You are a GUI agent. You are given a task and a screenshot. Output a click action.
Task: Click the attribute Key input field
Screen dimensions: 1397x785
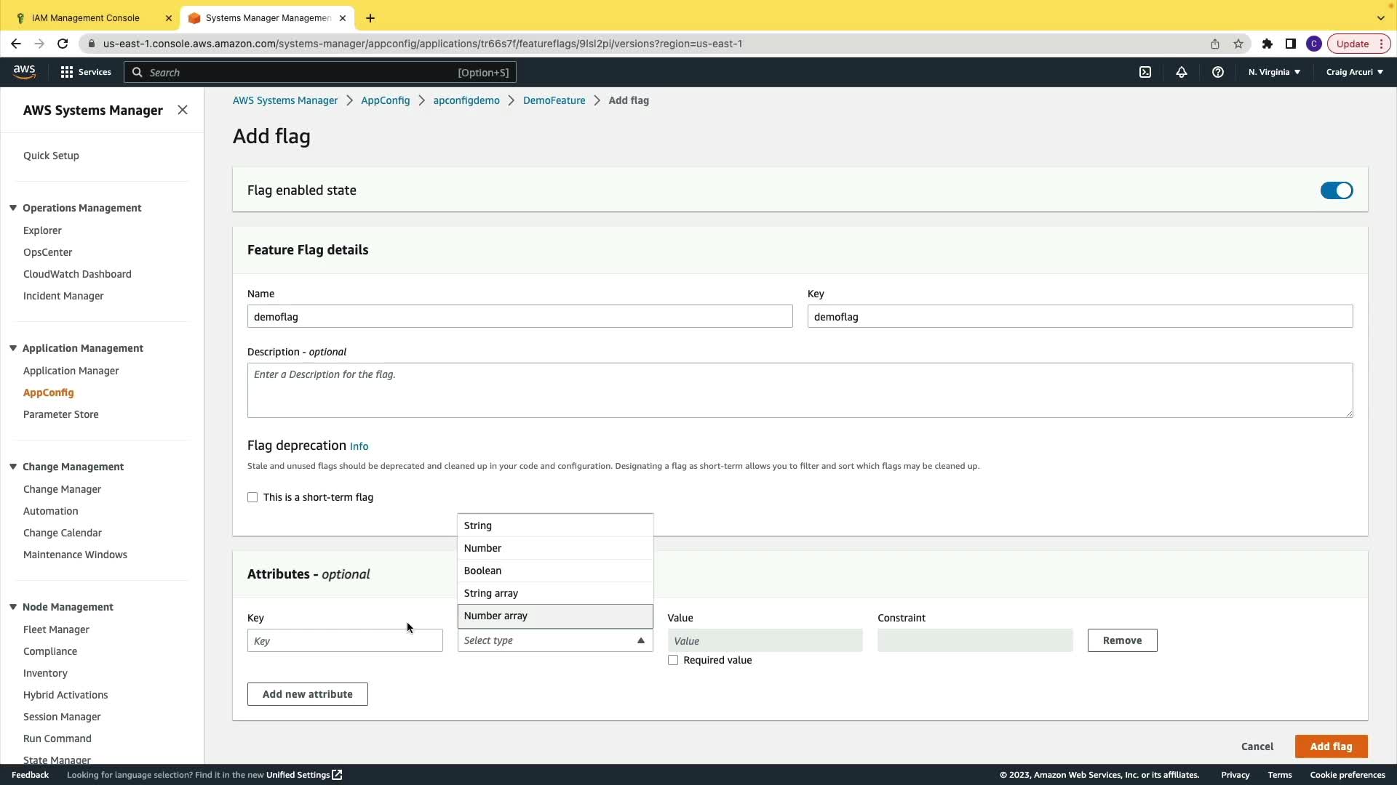(x=345, y=640)
